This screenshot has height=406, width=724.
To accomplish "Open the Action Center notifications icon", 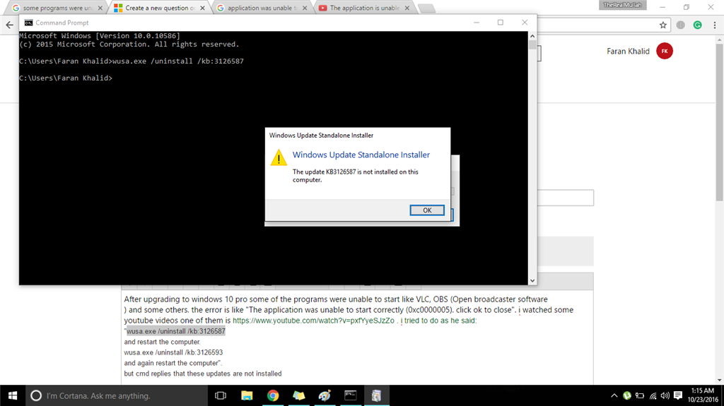I will 678,396.
